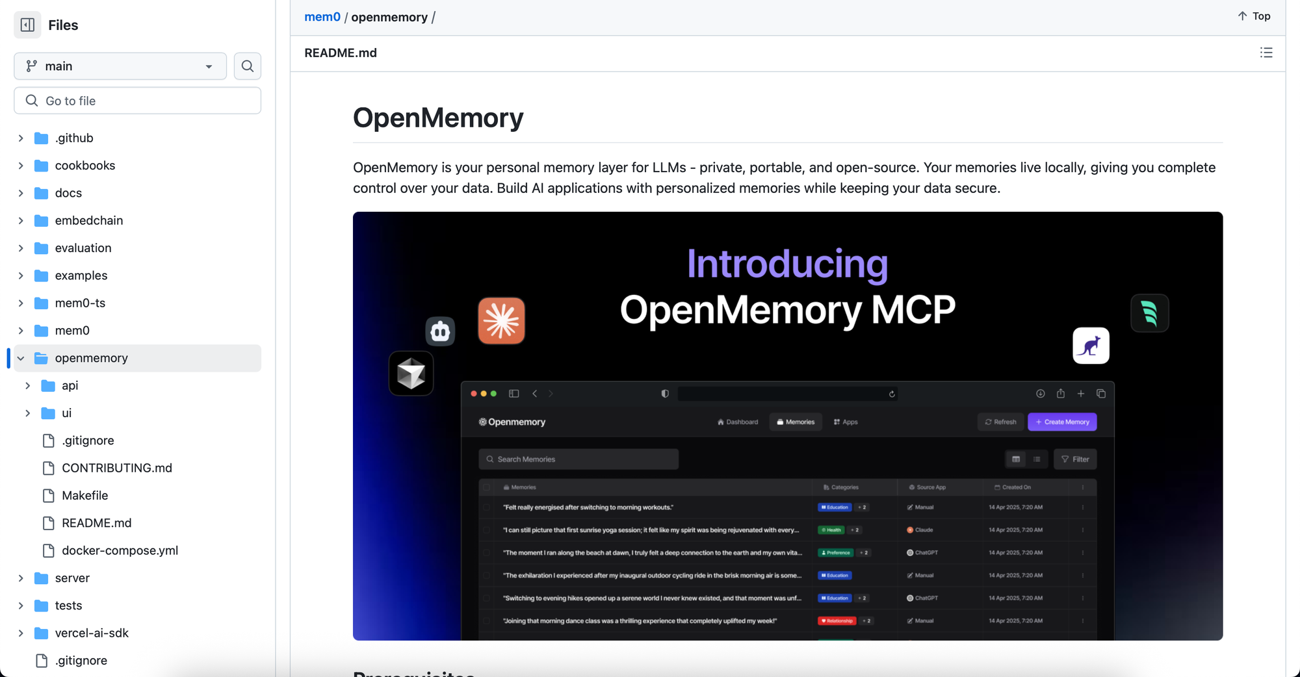Open Makefile in the file tree
1300x677 pixels.
[85, 496]
